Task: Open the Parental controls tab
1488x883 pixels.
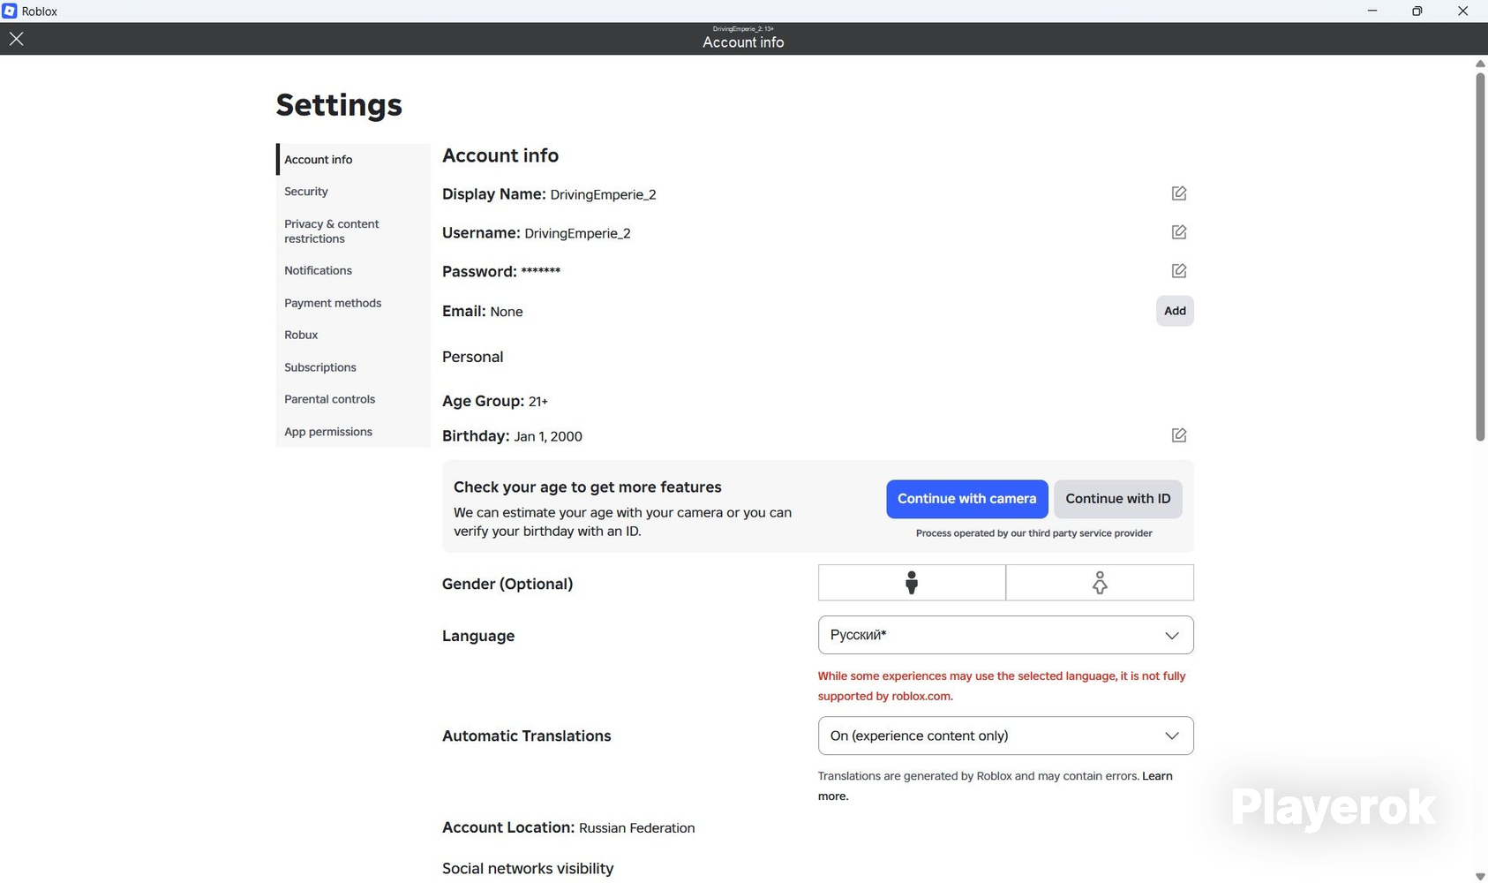Action: pyautogui.click(x=353, y=399)
